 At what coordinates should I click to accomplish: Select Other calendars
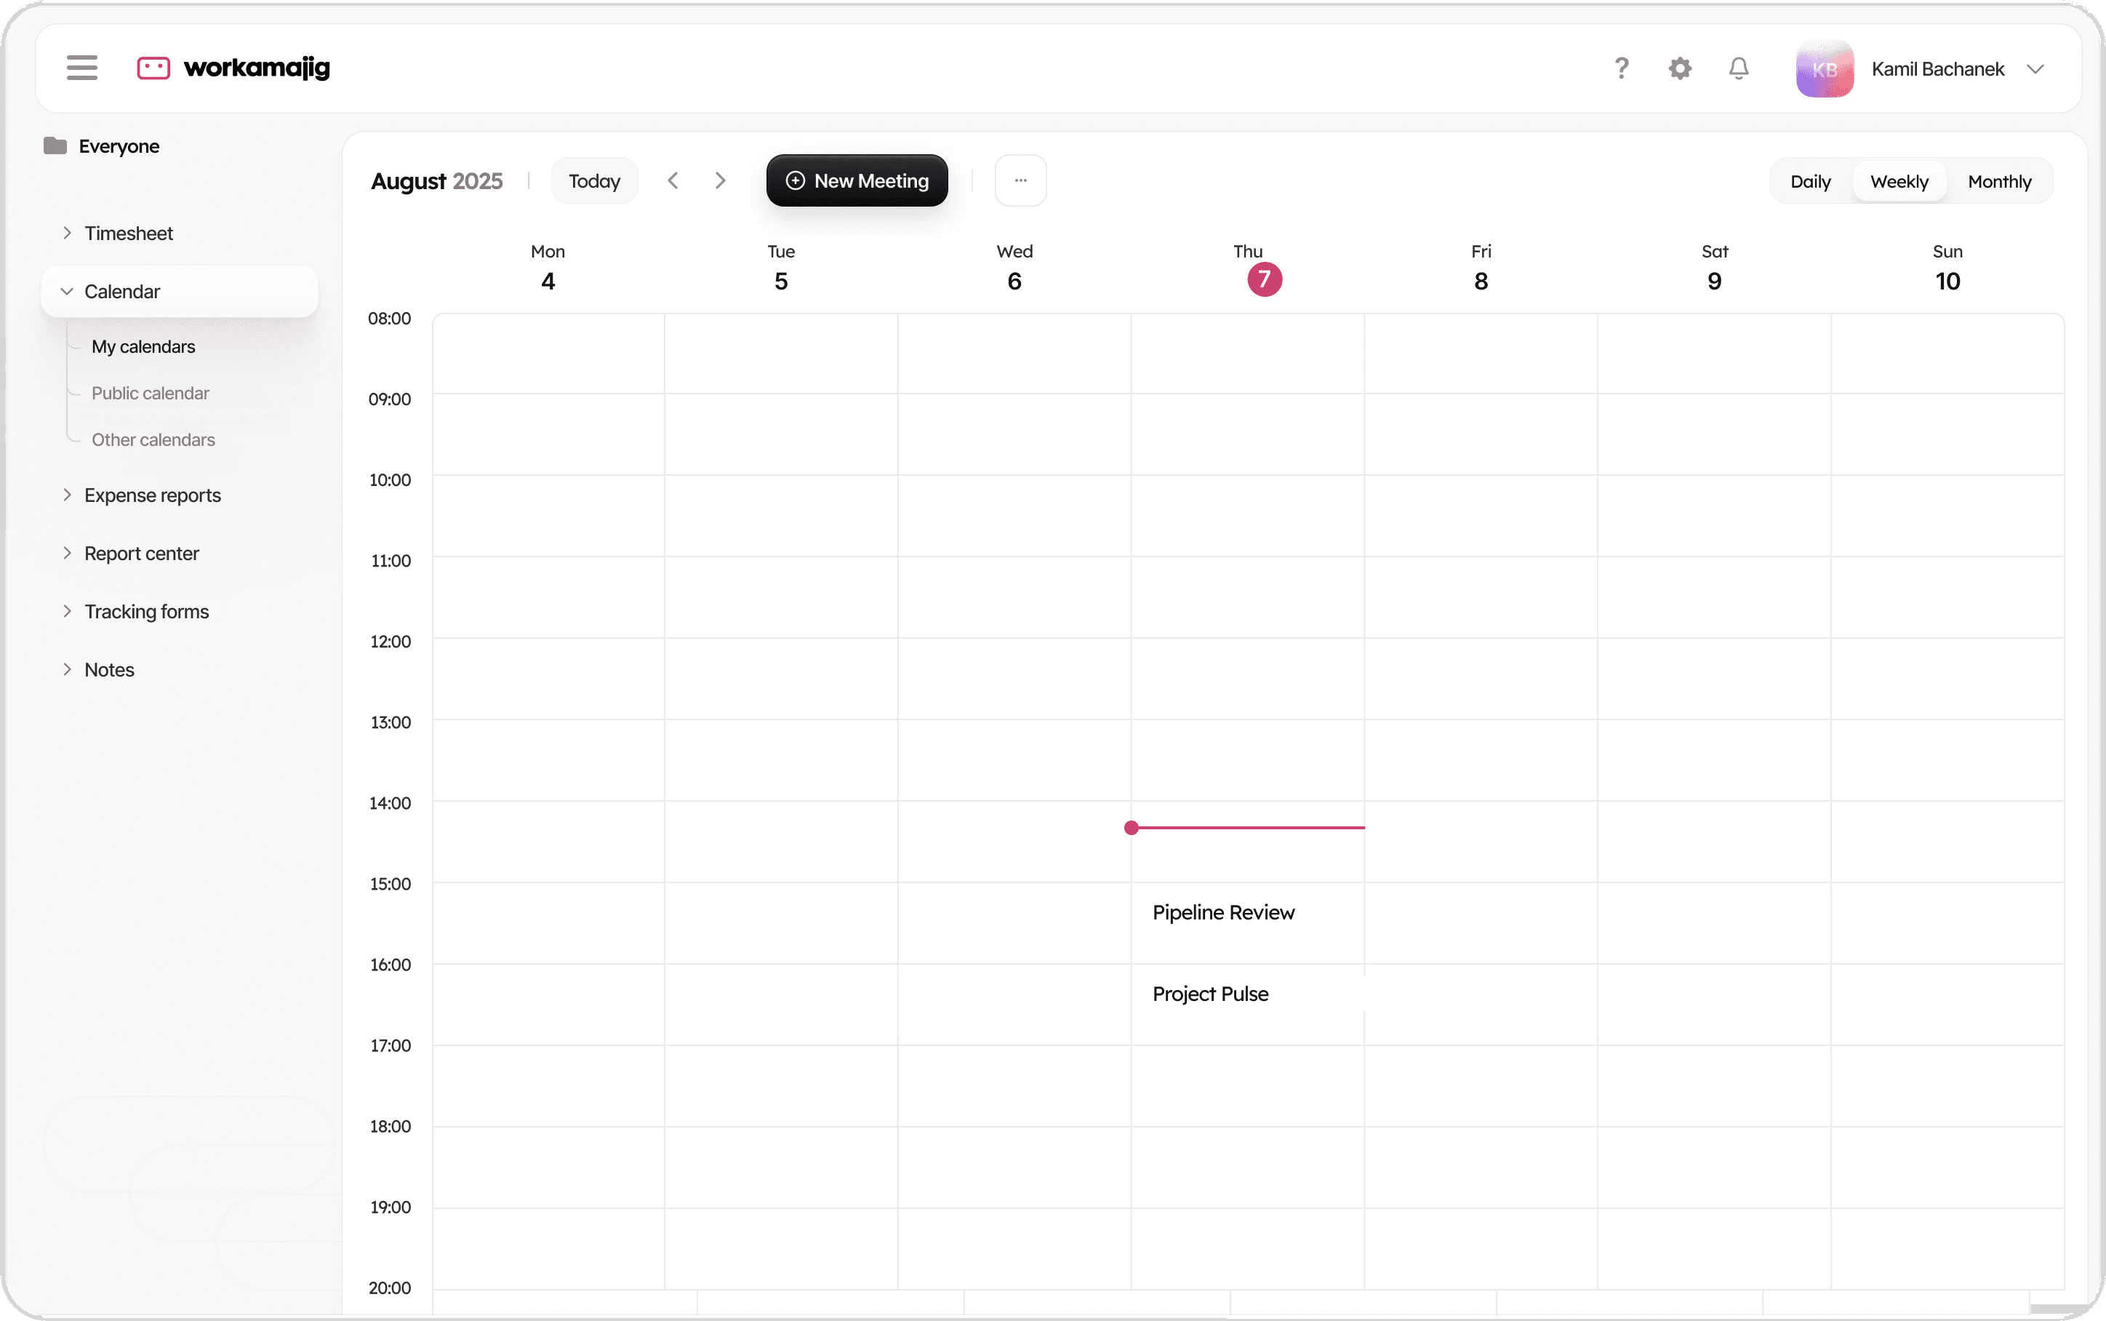pyautogui.click(x=153, y=439)
